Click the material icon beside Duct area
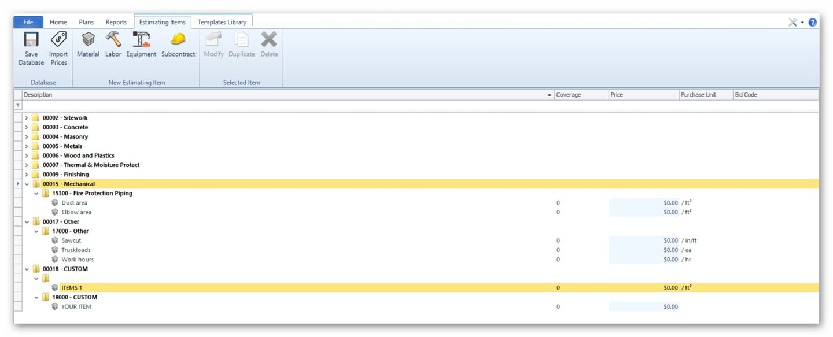The width and height of the screenshot is (833, 337). point(55,203)
